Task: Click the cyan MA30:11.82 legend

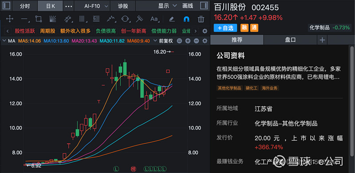Action: click(112, 41)
